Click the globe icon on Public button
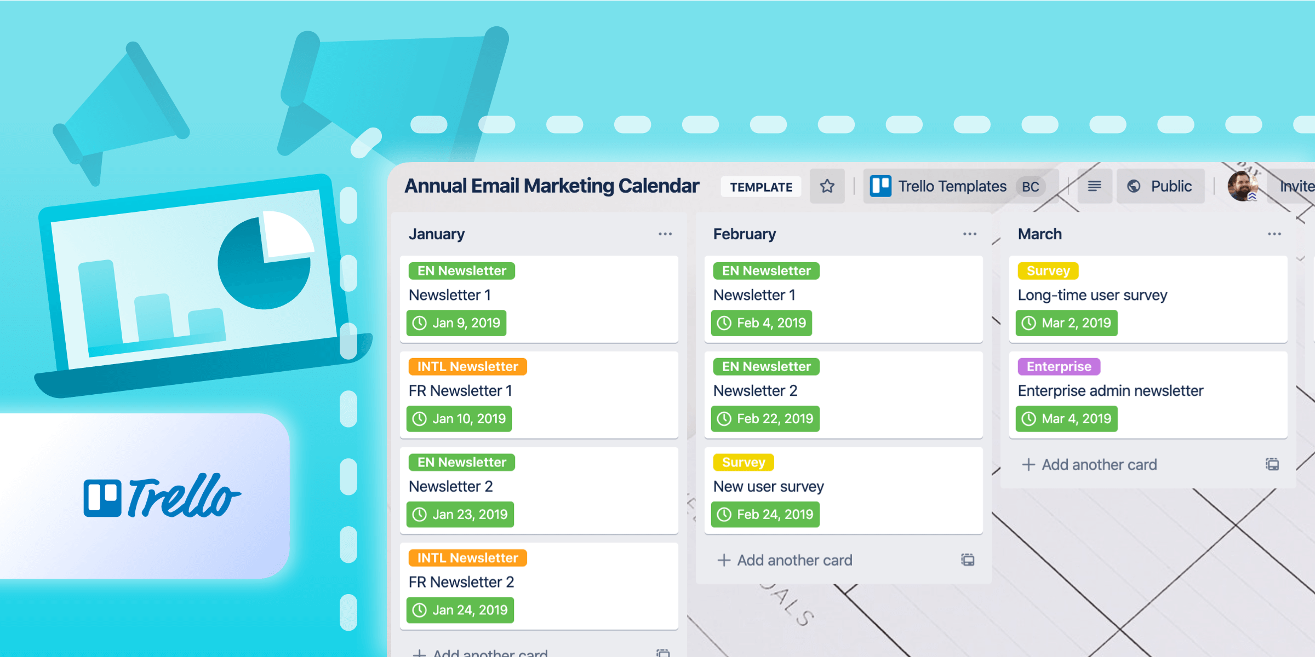 point(1134,186)
